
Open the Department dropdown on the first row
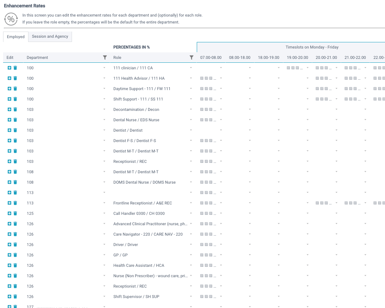pyautogui.click(x=104, y=68)
